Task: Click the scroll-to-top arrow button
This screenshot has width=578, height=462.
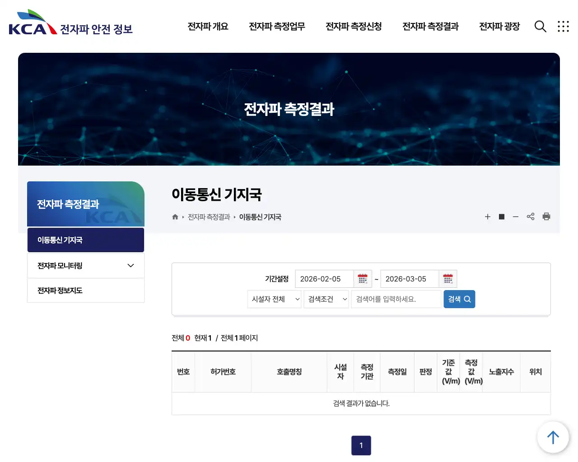Action: click(553, 437)
